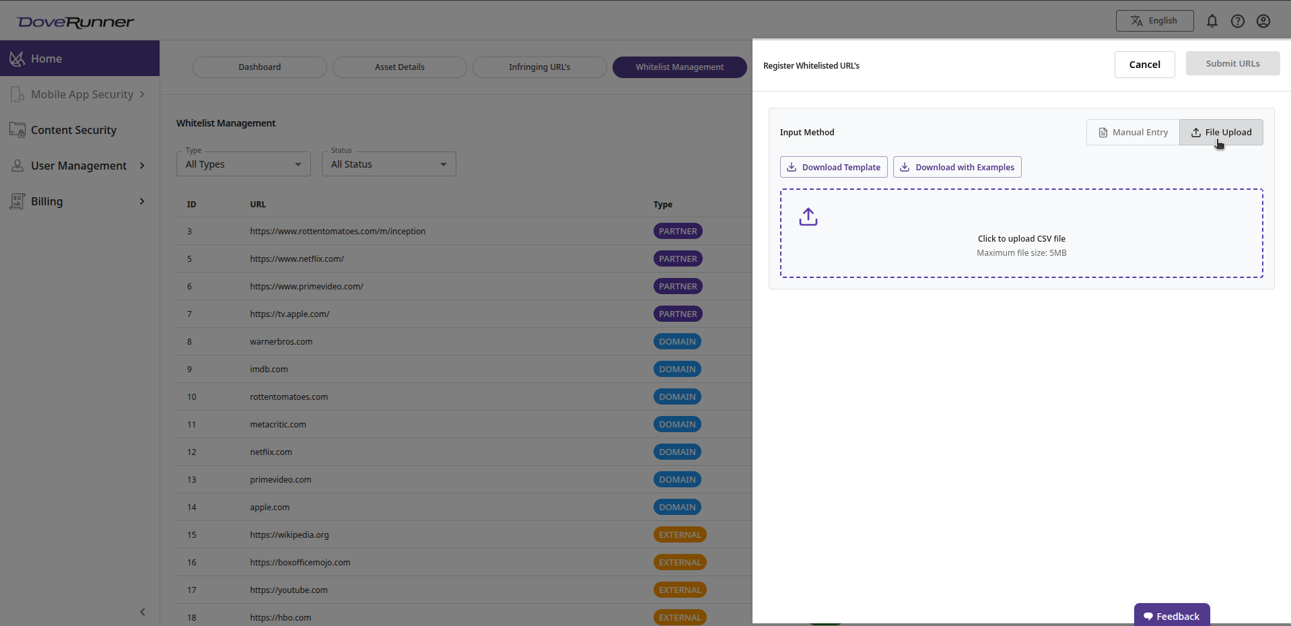
Task: Select the Content Security sidebar icon
Action: click(x=17, y=130)
